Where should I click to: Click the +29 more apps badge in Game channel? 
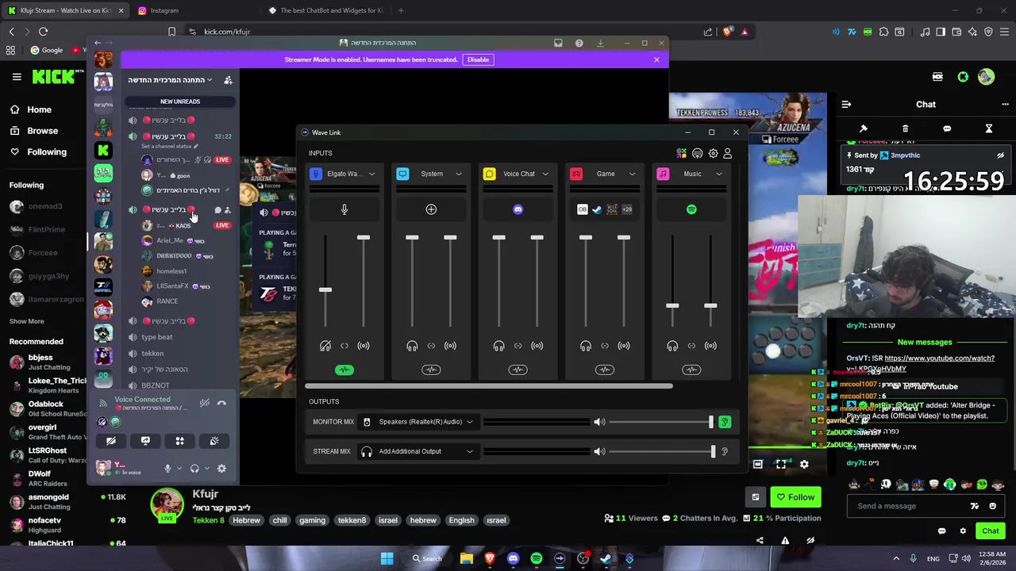tap(627, 209)
